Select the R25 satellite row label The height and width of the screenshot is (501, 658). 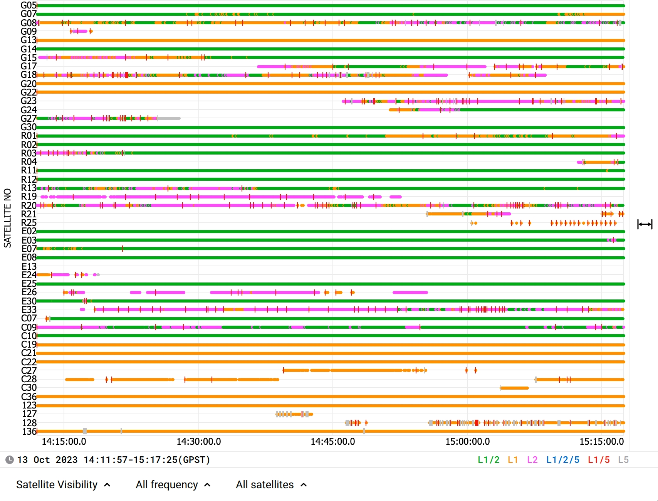[x=29, y=223]
